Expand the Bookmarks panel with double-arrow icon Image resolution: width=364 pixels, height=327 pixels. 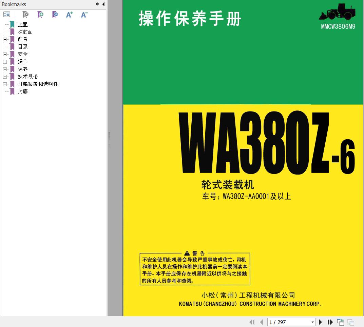point(97,4)
